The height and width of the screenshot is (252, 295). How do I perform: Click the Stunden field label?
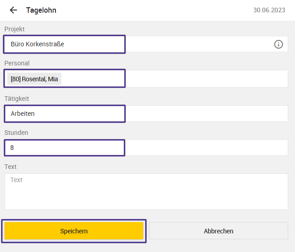16,133
